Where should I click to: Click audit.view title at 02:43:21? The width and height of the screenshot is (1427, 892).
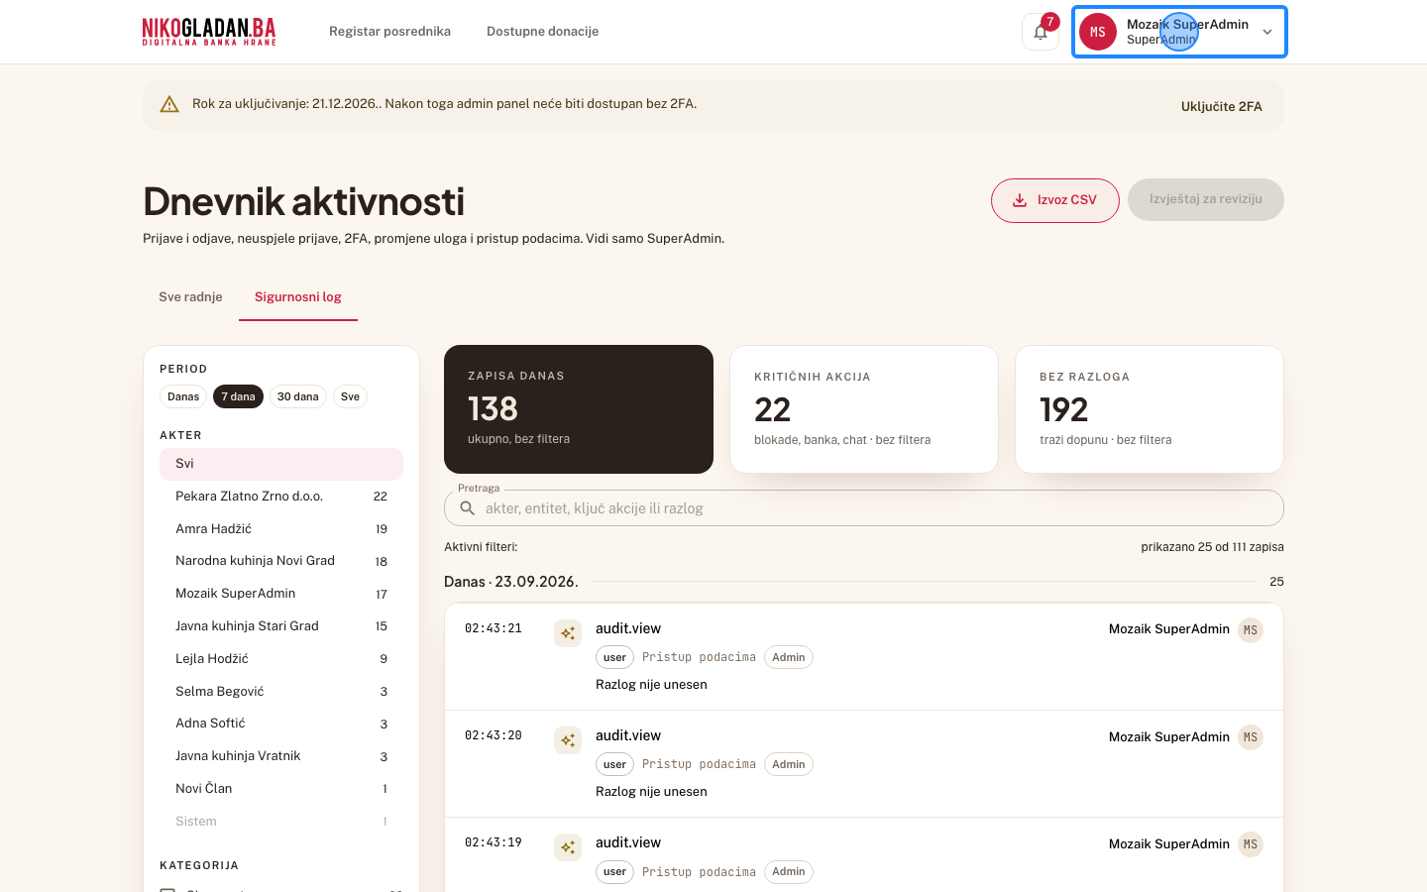coord(628,628)
